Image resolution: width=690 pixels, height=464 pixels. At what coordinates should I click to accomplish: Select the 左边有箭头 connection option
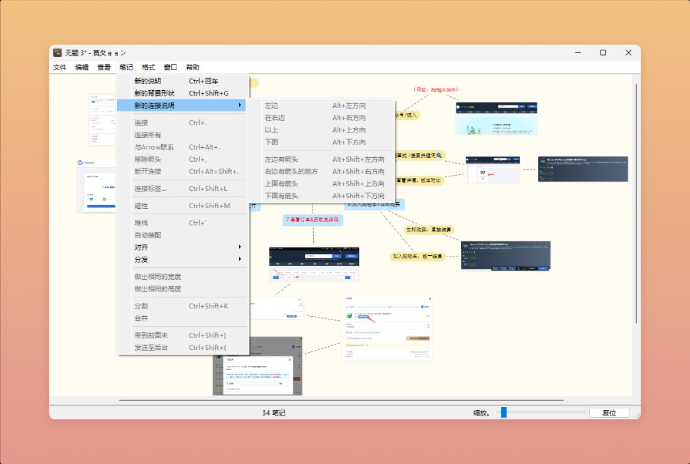click(282, 158)
